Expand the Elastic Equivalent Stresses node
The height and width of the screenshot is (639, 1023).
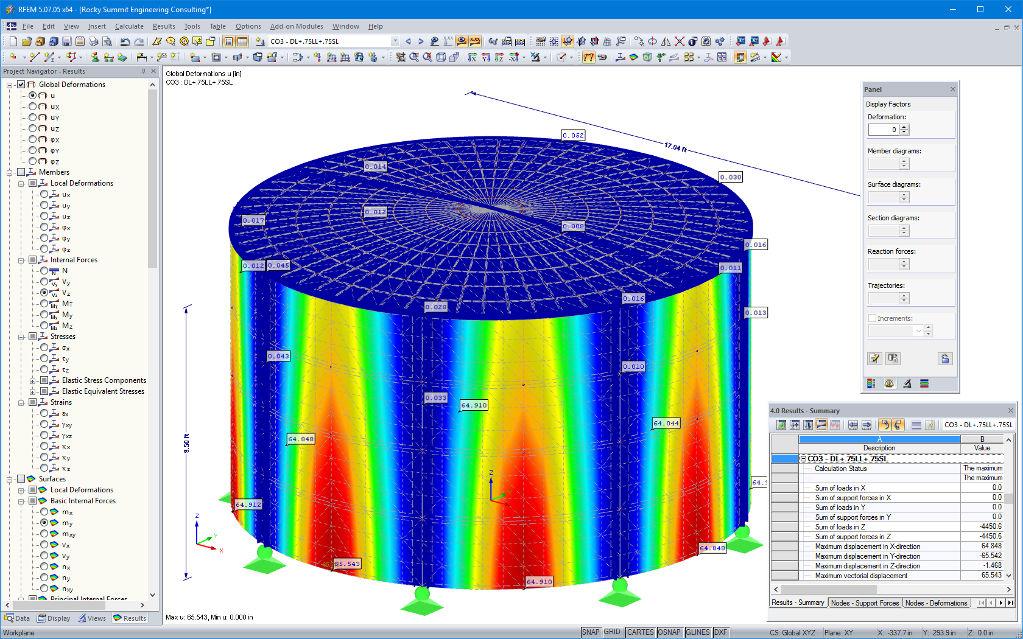pos(33,391)
